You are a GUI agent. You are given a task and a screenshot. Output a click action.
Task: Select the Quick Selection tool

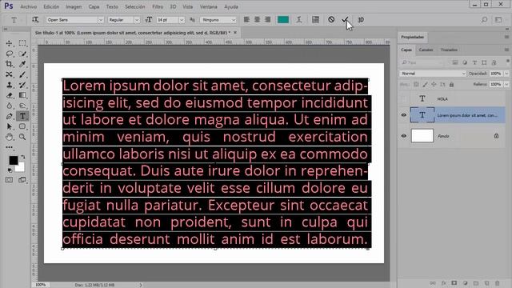point(22,54)
